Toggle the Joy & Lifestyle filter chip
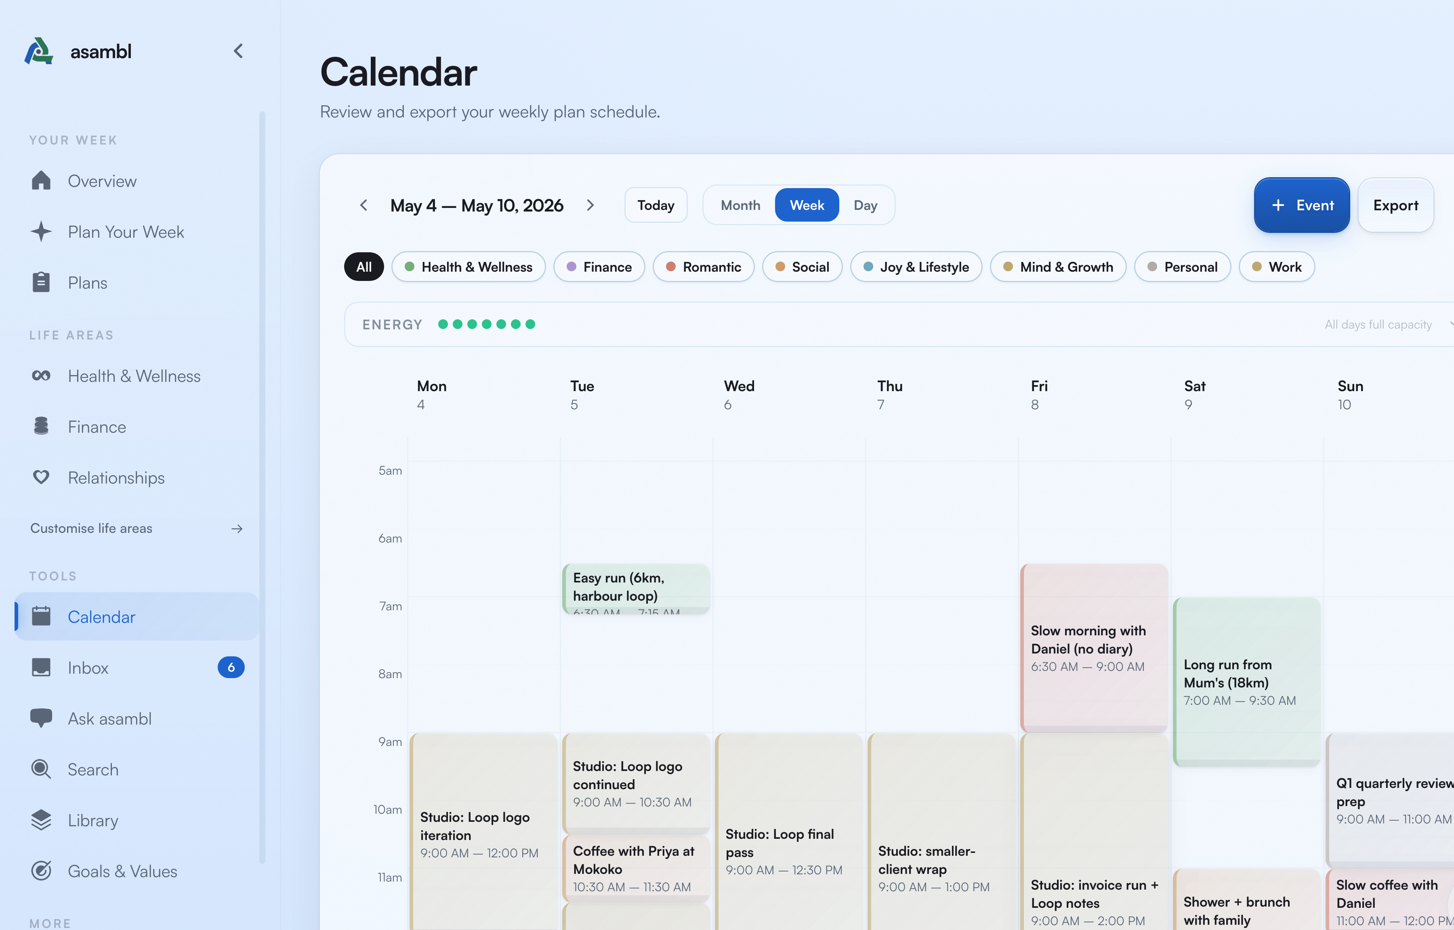This screenshot has height=930, width=1454. coord(916,267)
